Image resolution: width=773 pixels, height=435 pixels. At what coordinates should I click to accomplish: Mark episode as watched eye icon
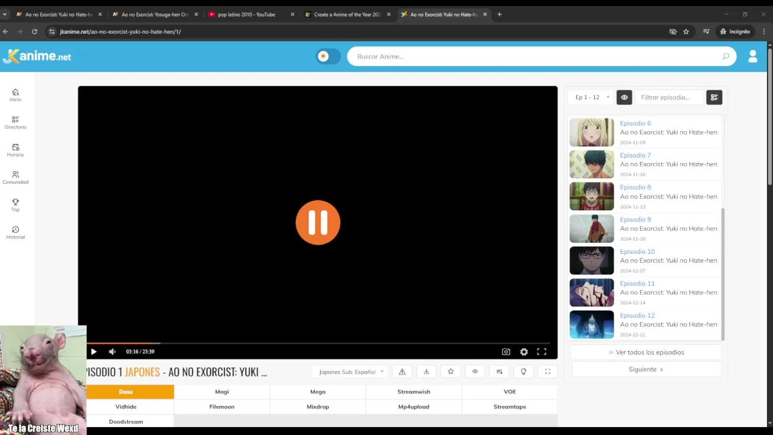(x=475, y=372)
